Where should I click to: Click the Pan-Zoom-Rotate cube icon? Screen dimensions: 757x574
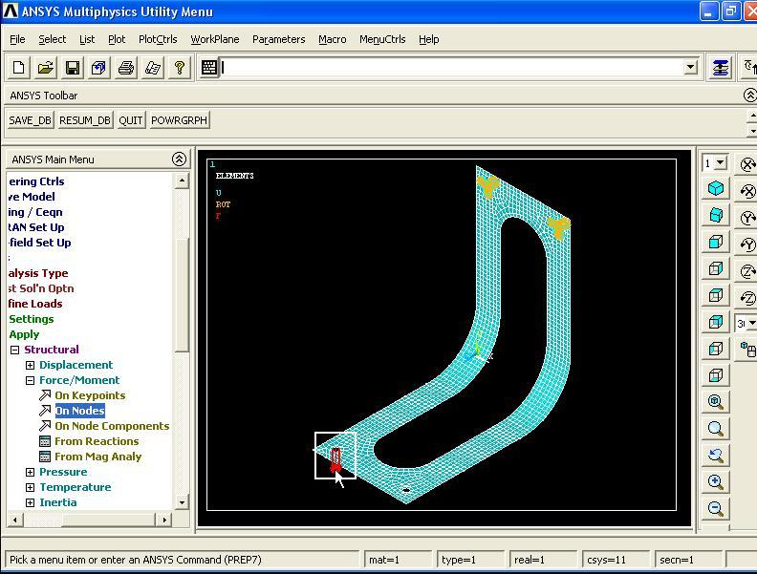click(x=99, y=68)
